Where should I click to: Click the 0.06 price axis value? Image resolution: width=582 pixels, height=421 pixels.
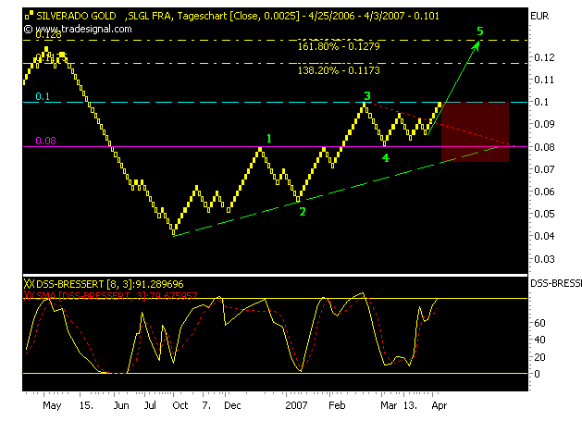coord(544,192)
